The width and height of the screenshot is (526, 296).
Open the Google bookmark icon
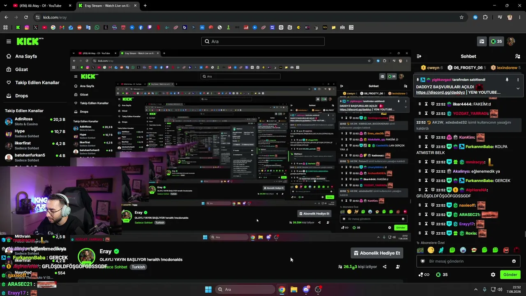coord(53,28)
